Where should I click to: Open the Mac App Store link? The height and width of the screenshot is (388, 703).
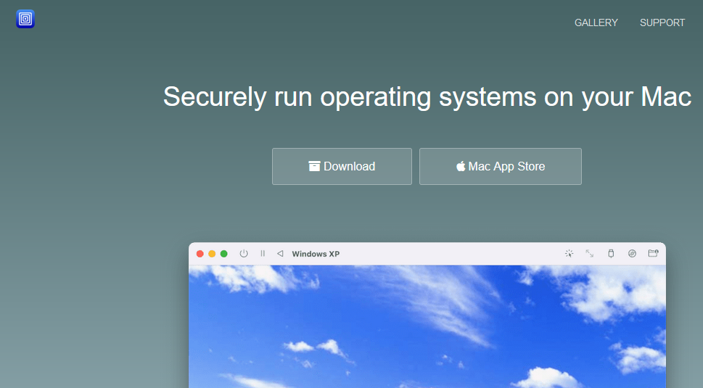[501, 166]
